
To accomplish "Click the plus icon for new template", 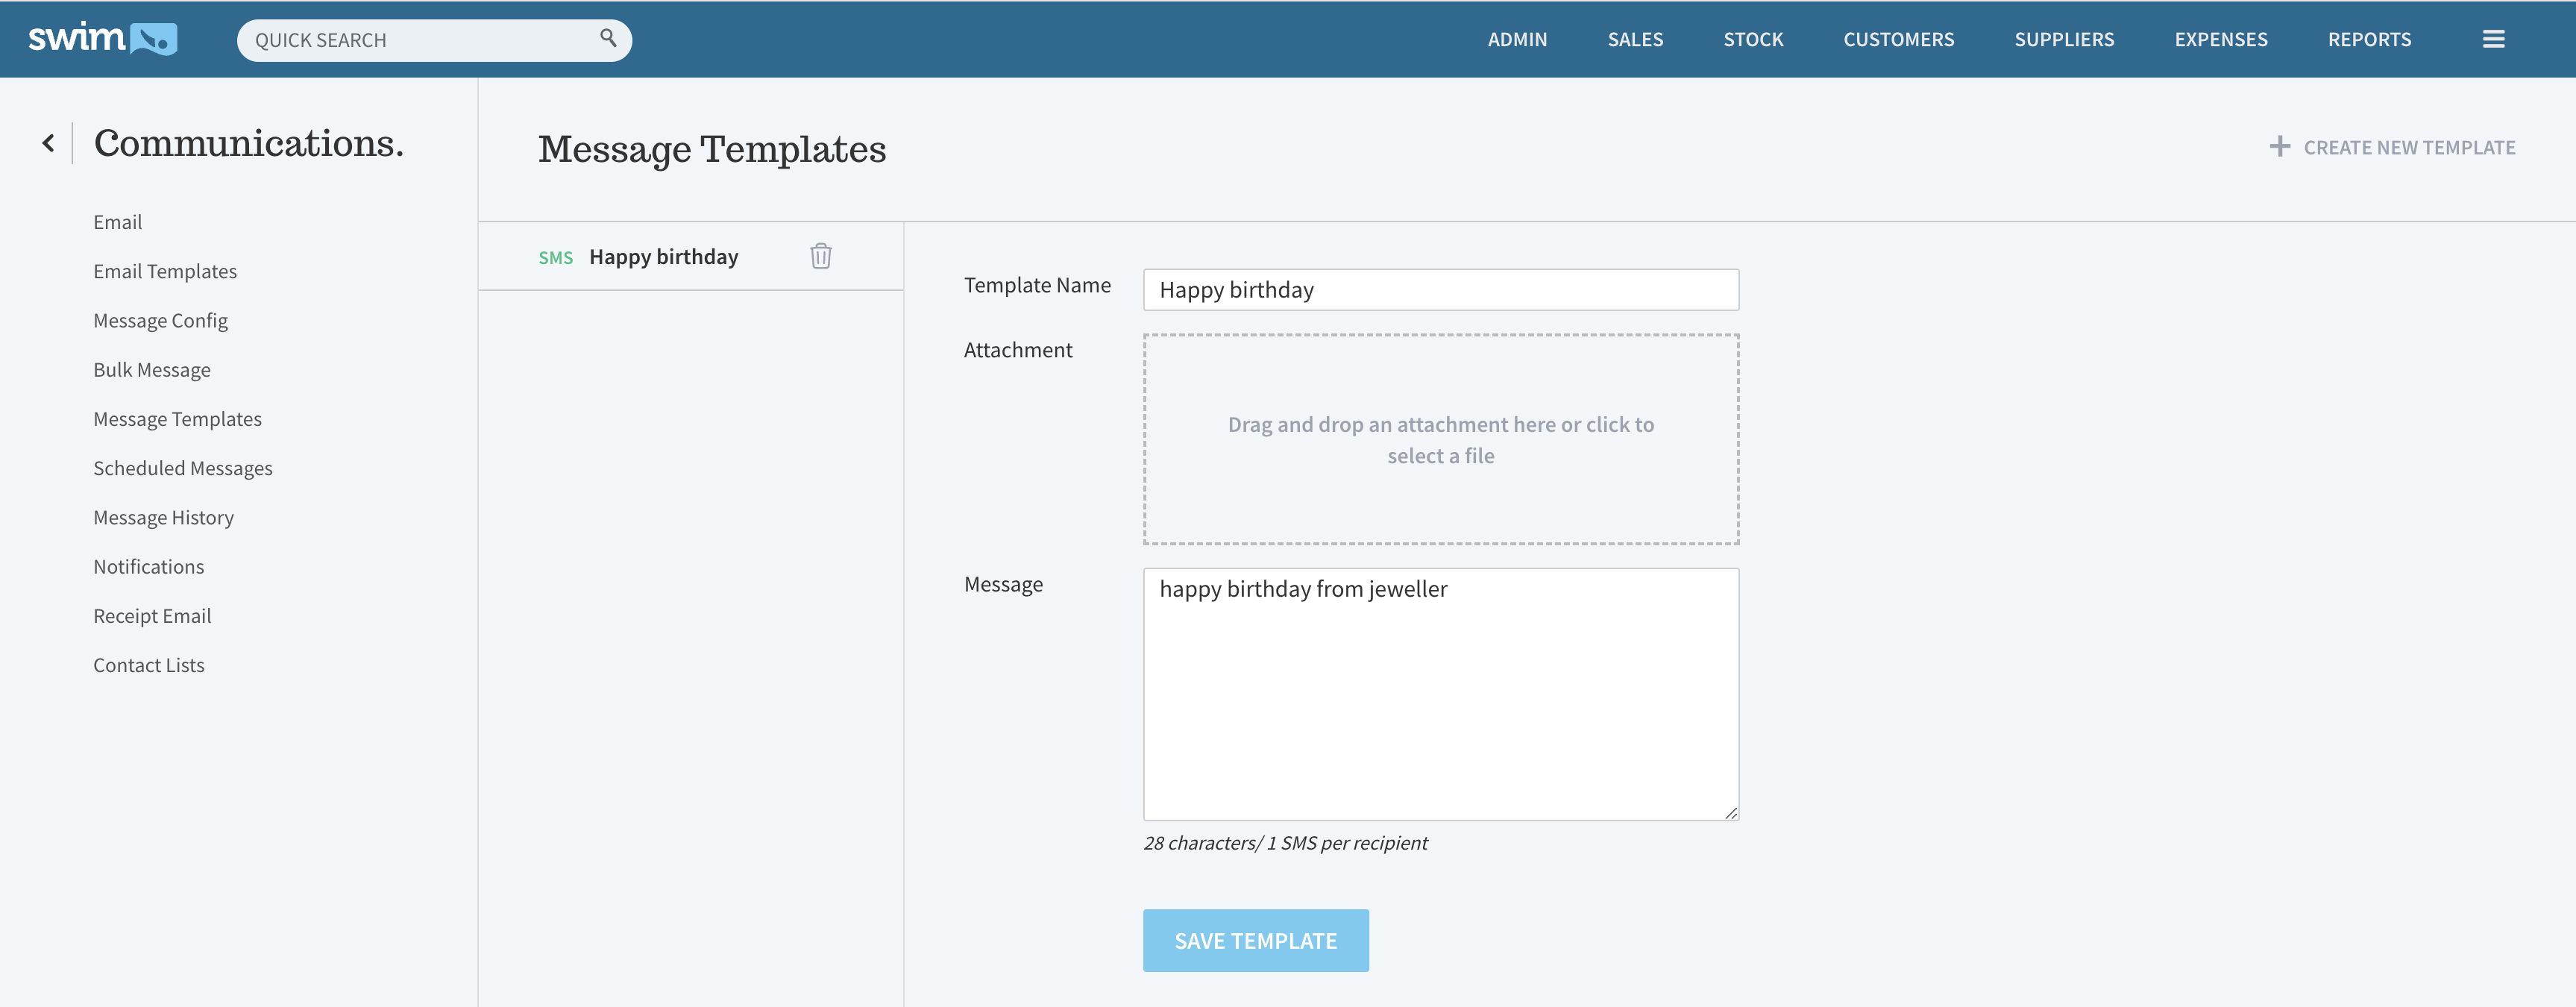I will [x=2279, y=147].
